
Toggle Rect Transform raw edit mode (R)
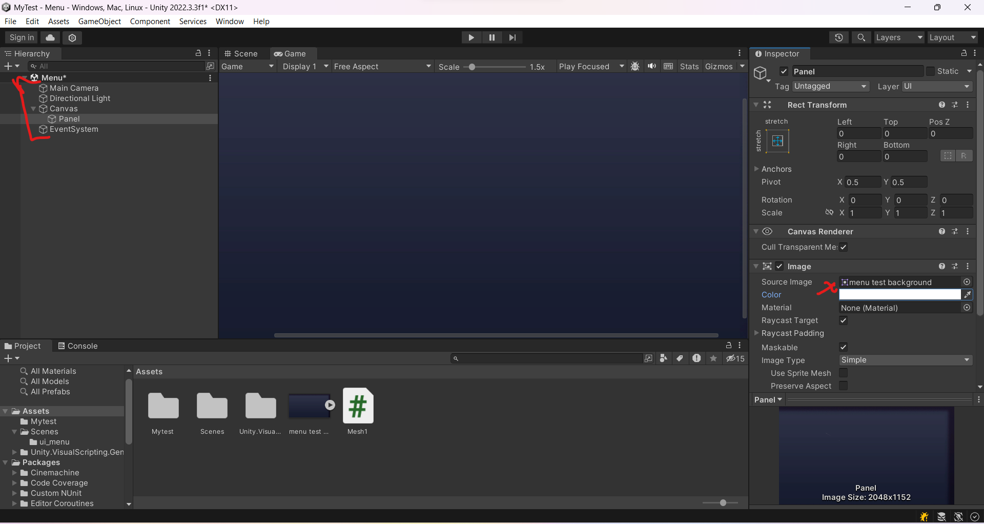(x=964, y=156)
